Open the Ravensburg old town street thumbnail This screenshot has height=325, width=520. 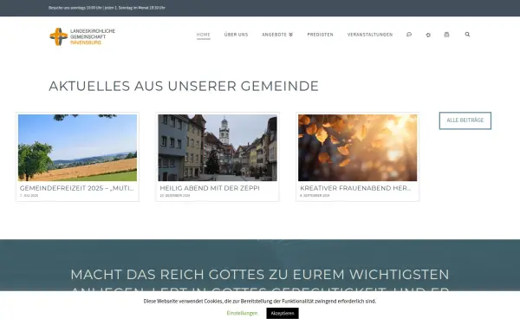tap(218, 147)
